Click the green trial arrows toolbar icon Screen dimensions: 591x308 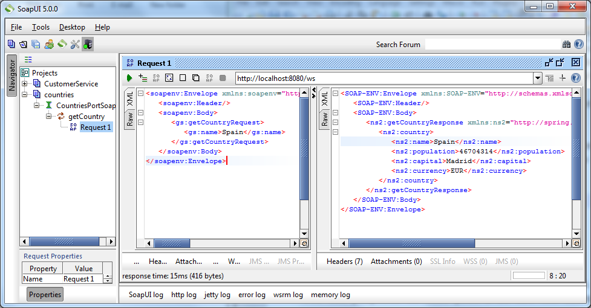(62, 44)
